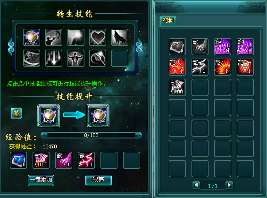The height and width of the screenshot is (198, 267).
Task: Click the 喂养 feed button
Action: coord(99,180)
